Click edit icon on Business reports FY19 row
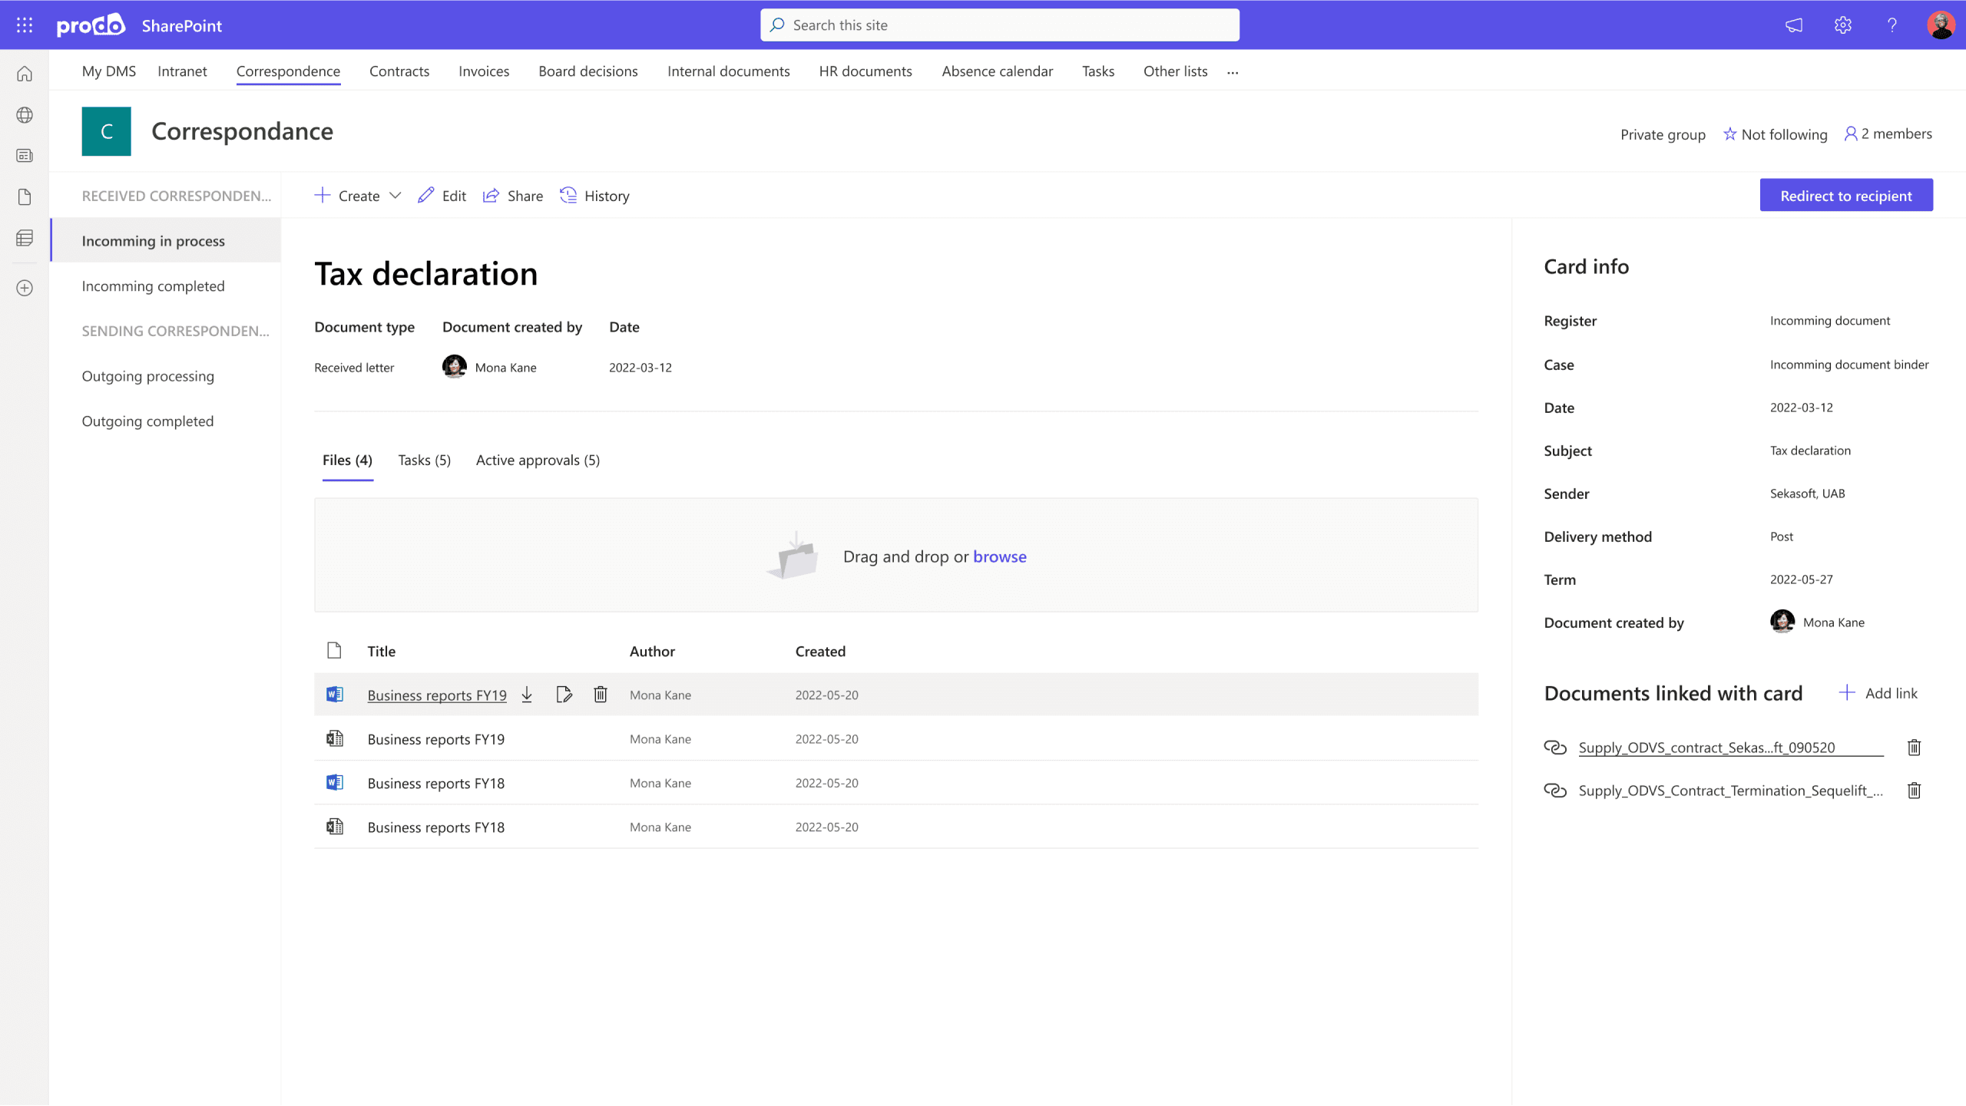This screenshot has width=1966, height=1106. 564,695
